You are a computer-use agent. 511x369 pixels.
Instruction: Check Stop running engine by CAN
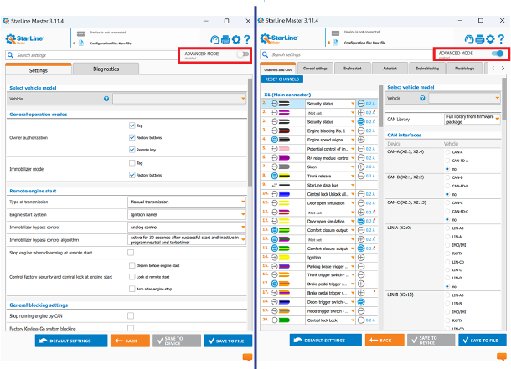(x=131, y=315)
